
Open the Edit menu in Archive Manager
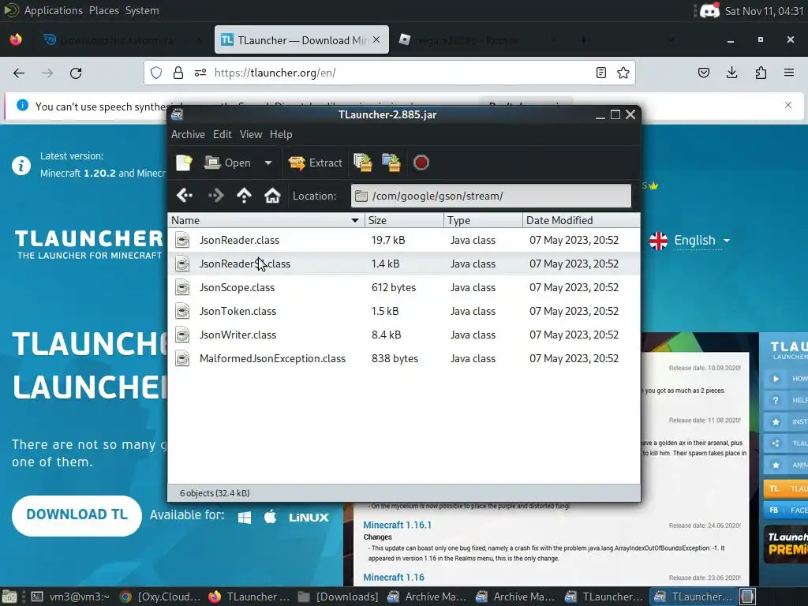(x=222, y=134)
